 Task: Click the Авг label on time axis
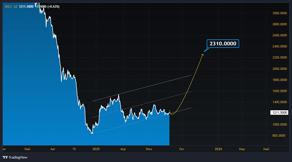(53, 149)
